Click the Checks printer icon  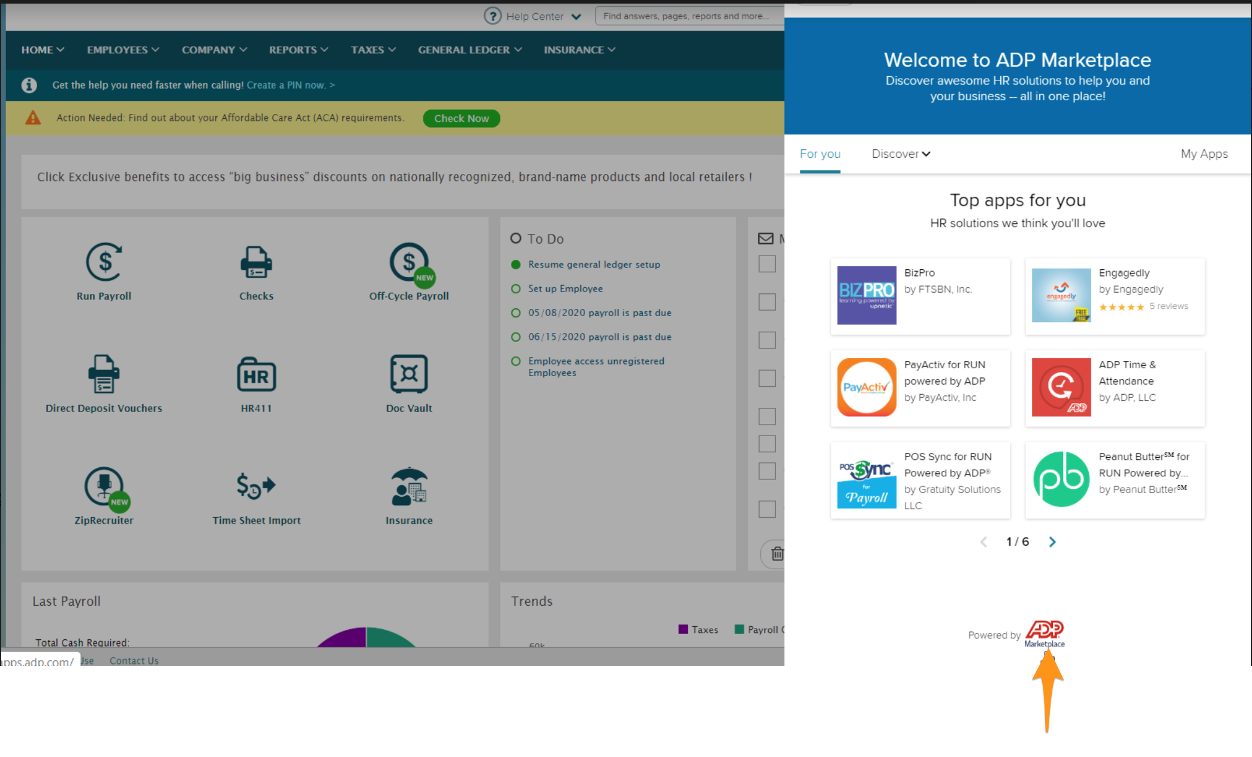pos(256,262)
